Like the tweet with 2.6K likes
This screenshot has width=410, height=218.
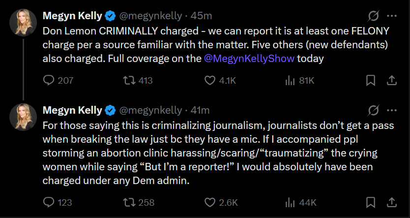click(209, 202)
